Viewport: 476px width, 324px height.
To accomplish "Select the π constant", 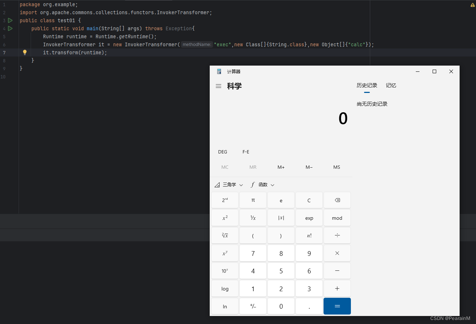I will tap(253, 200).
